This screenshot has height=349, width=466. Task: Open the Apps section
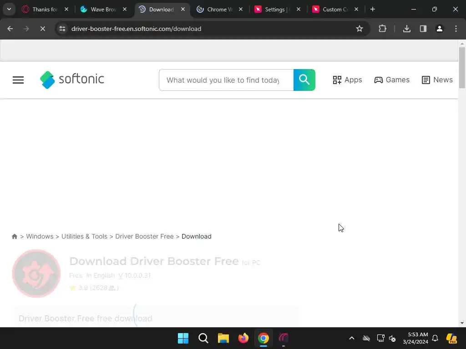[x=347, y=80]
